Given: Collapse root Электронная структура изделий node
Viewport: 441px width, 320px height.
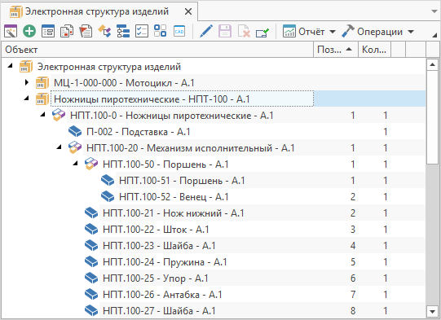Looking at the screenshot, I should pyautogui.click(x=10, y=66).
